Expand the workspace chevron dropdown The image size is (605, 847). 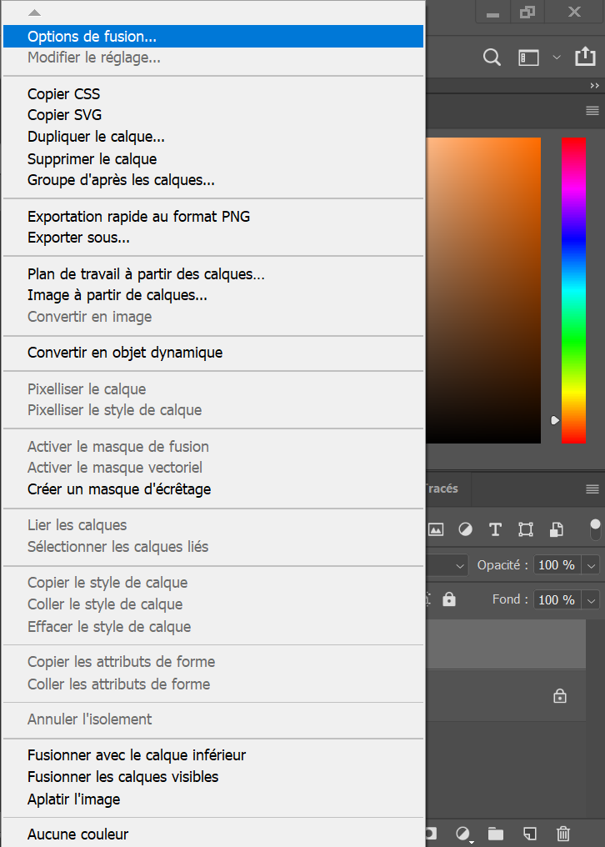(x=557, y=58)
